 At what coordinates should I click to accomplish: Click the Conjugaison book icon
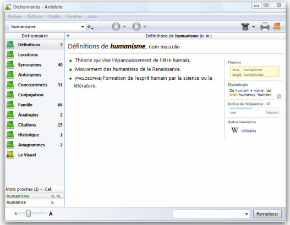(10, 95)
